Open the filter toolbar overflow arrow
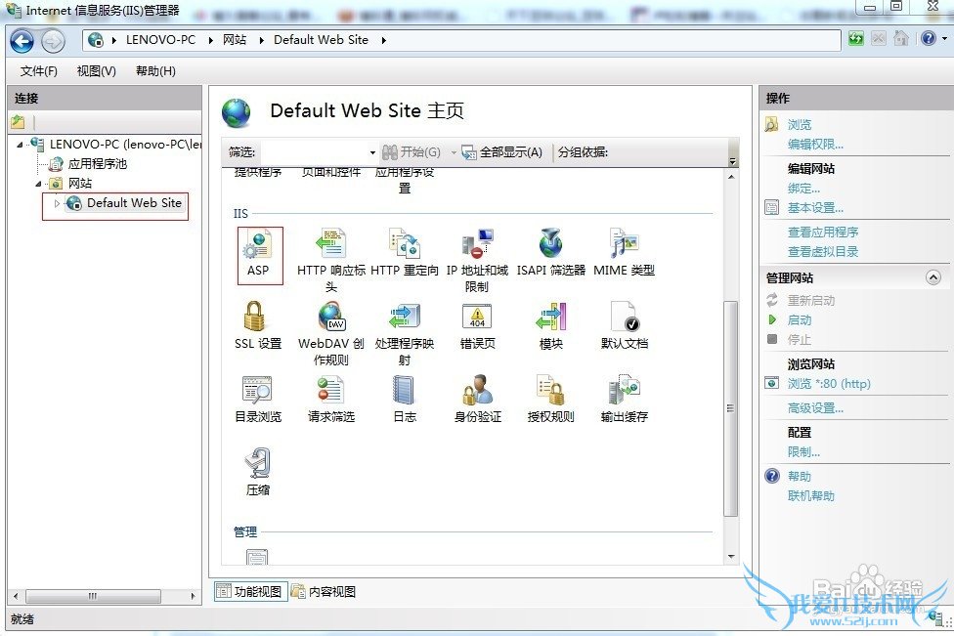This screenshot has height=636, width=954. tap(732, 161)
